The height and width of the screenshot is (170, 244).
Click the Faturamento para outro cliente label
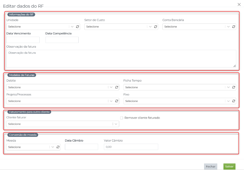[29, 112]
